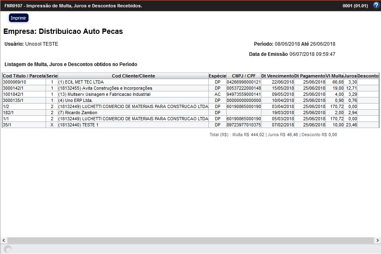
Task: Click the 'TESTE 1' client cell
Action: coord(133,125)
